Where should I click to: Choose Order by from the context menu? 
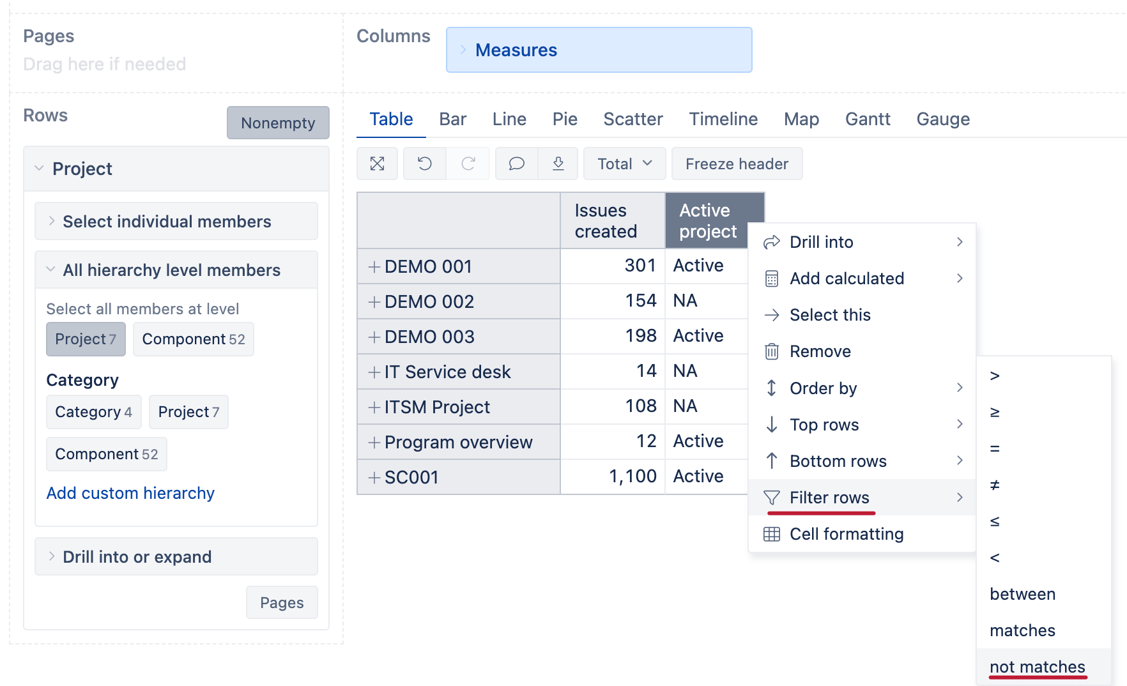(x=824, y=388)
